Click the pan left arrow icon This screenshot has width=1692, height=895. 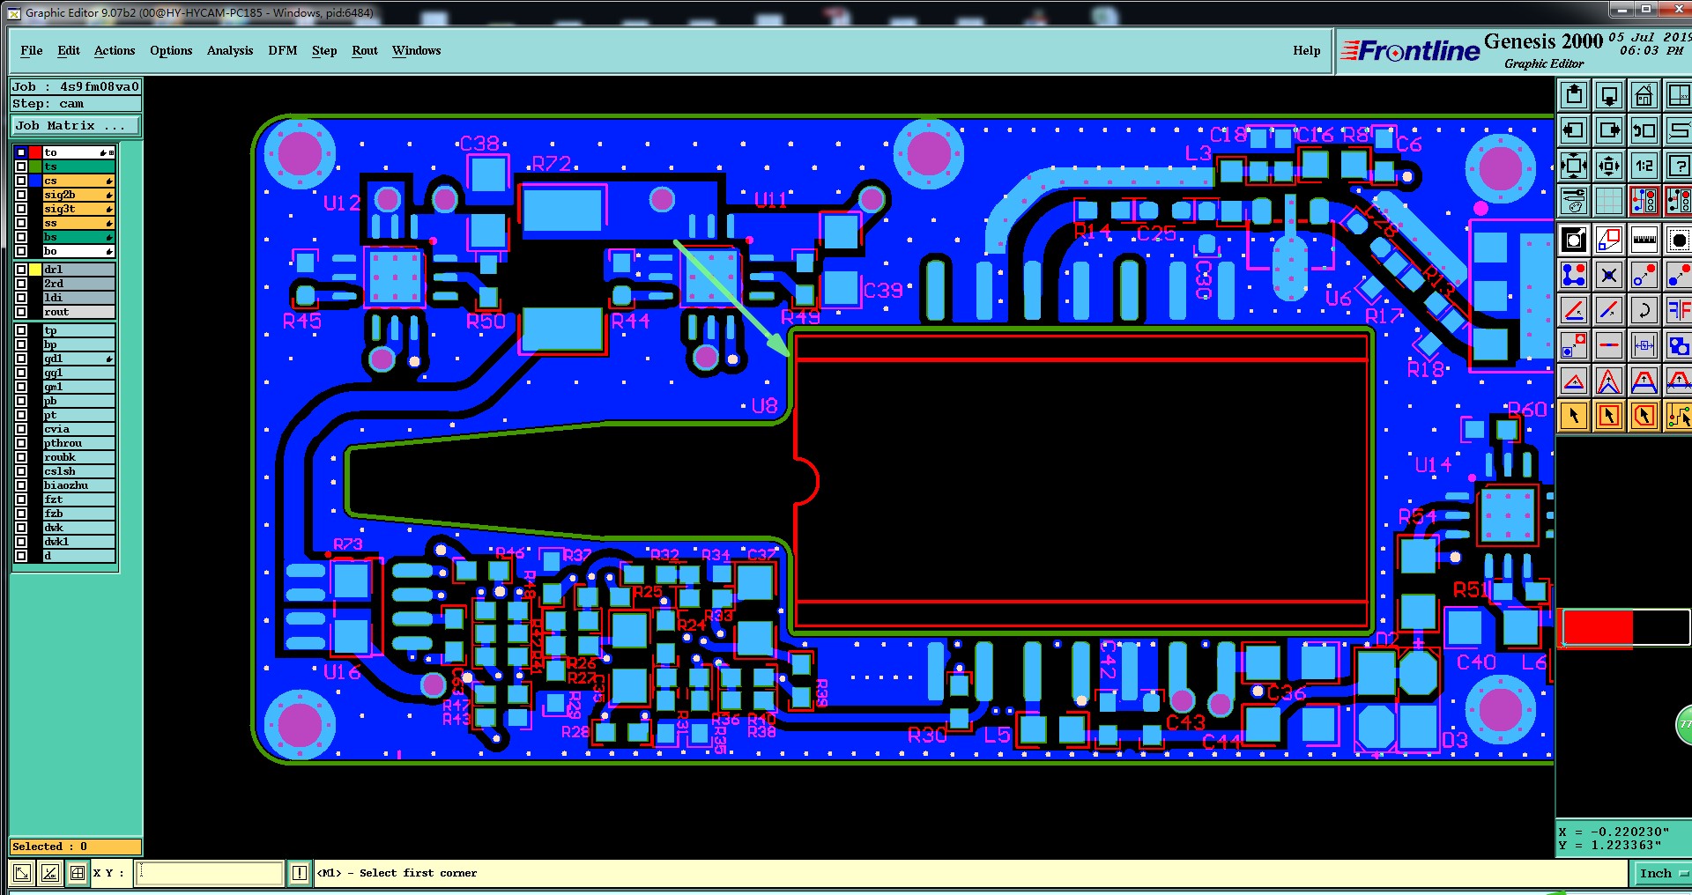pos(1573,130)
